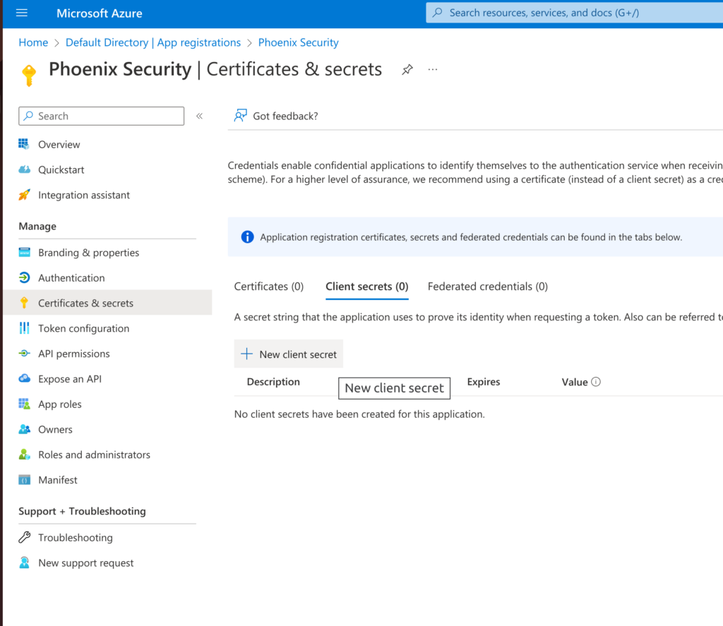Image resolution: width=723 pixels, height=626 pixels.
Task: Click the sidebar Search field
Action: point(102,116)
